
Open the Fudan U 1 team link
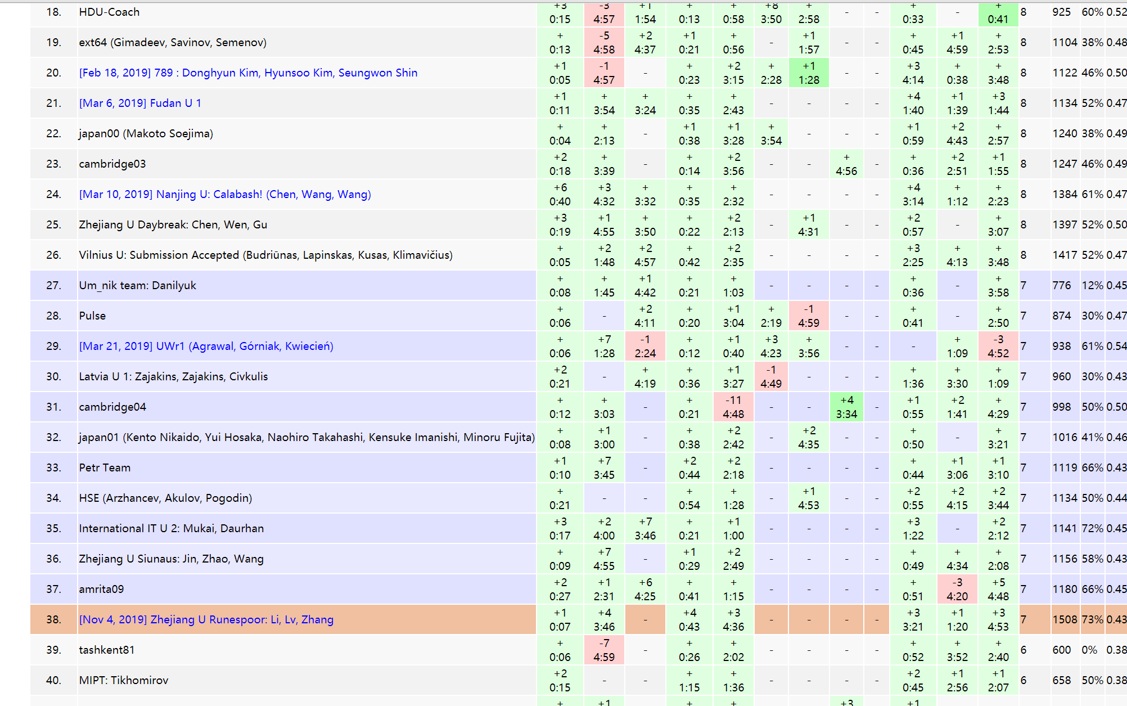pyautogui.click(x=140, y=103)
